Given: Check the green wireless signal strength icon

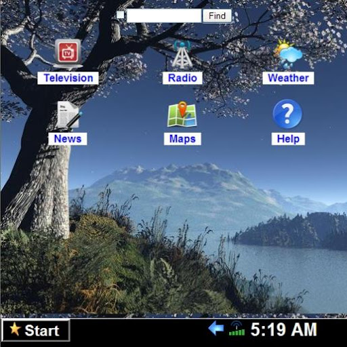Looking at the screenshot, I should click(237, 329).
